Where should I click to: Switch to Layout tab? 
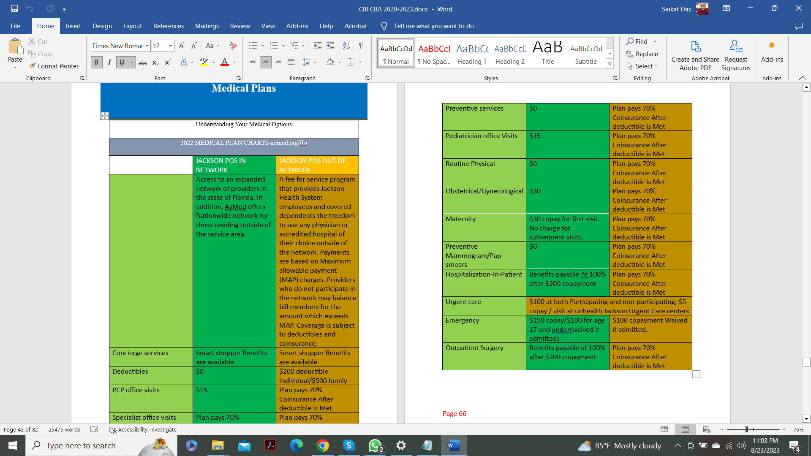point(132,26)
